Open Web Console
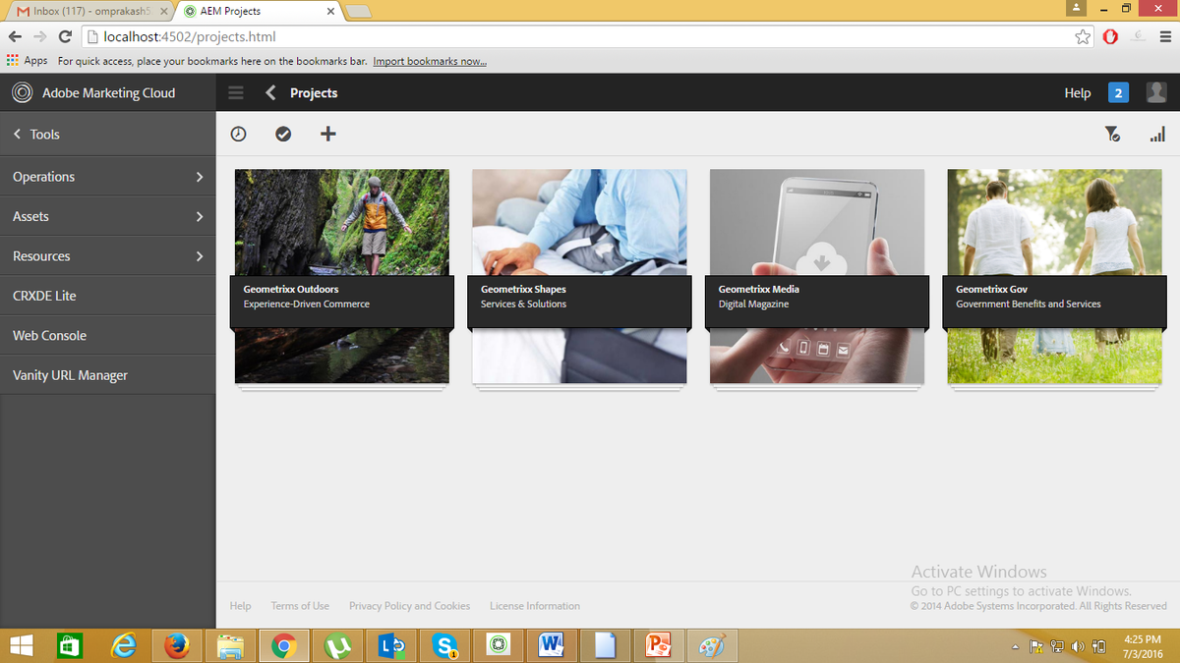This screenshot has height=663, width=1180. [x=108, y=335]
